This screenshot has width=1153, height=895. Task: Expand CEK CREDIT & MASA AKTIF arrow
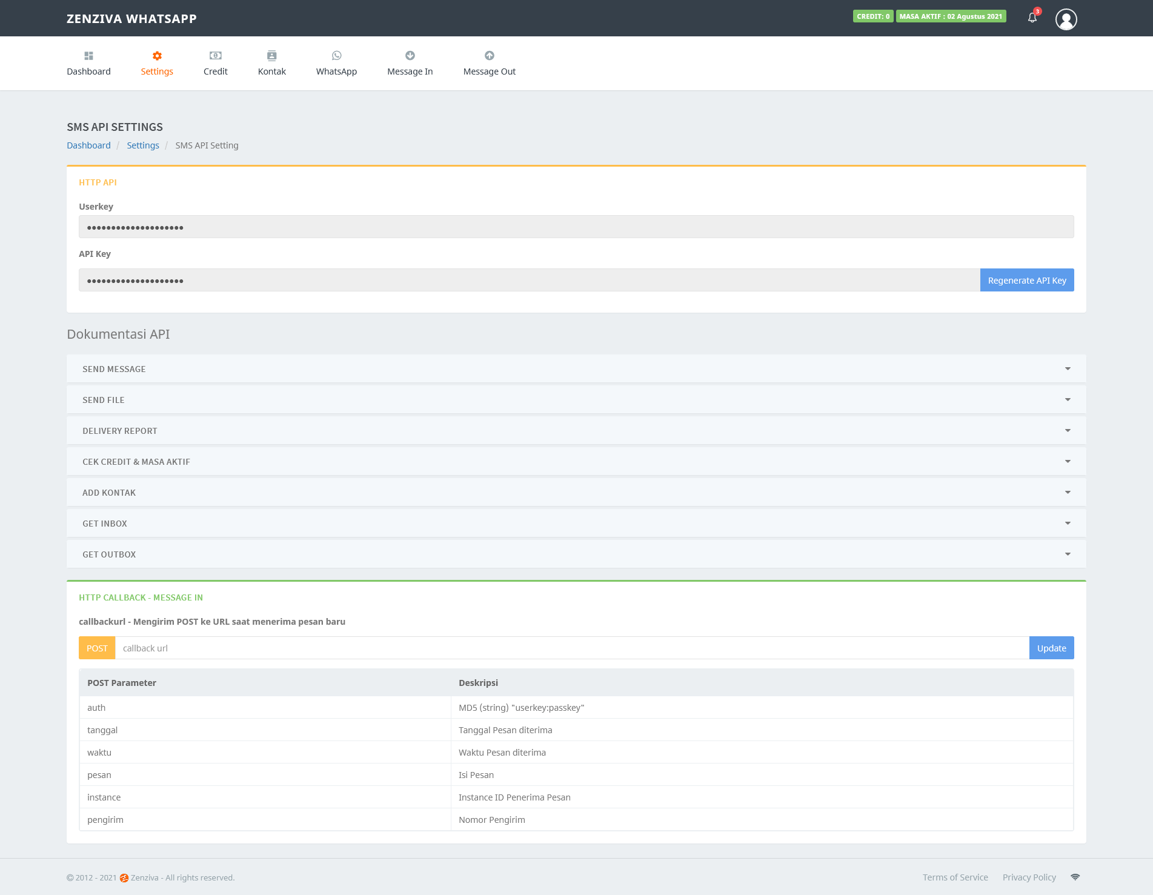coord(1068,462)
